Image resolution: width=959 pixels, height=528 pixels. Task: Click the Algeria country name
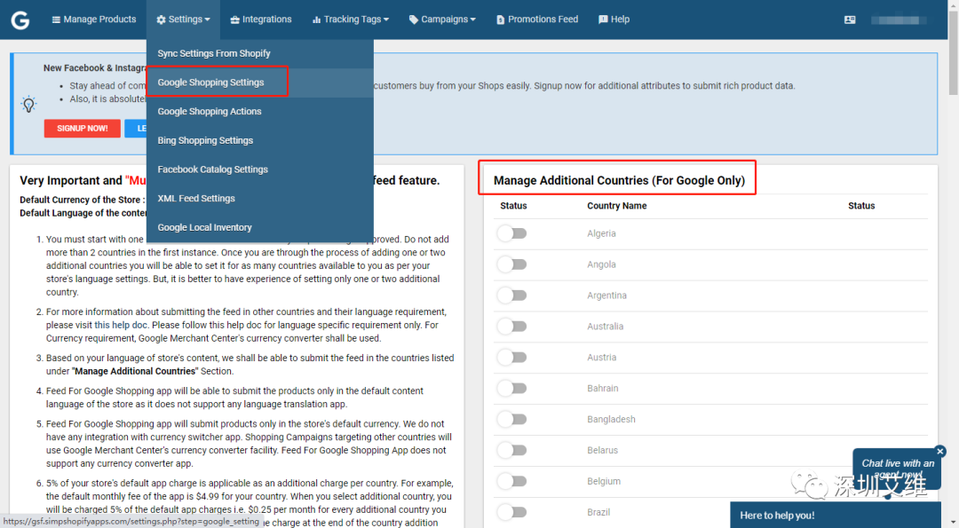click(601, 233)
